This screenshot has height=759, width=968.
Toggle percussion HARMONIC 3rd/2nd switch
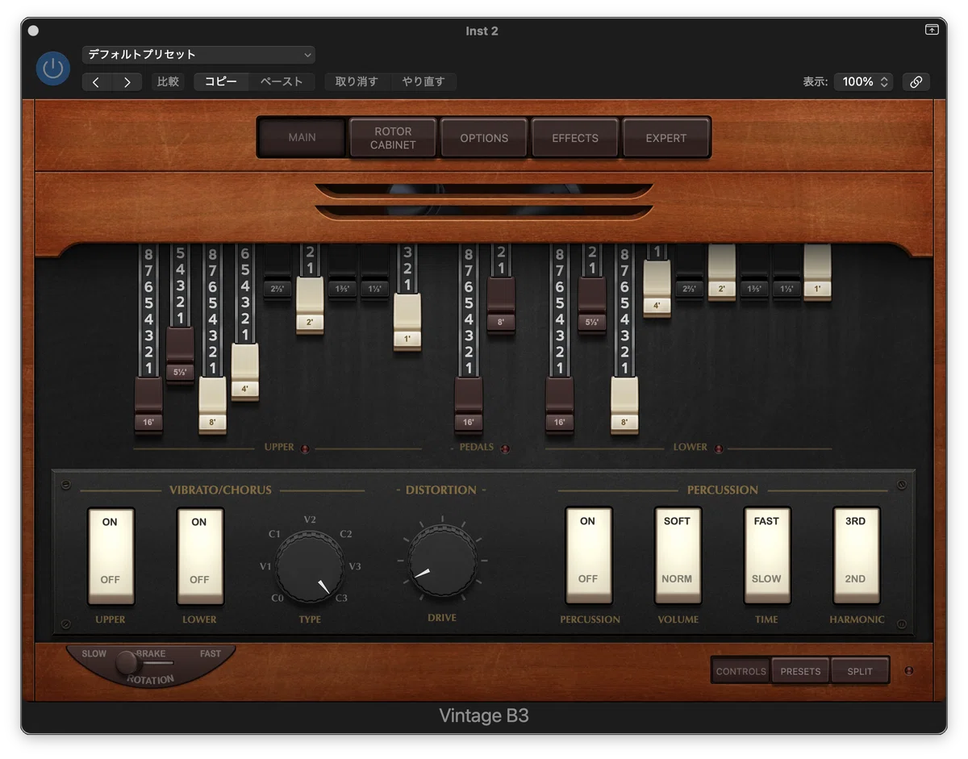[x=856, y=555]
